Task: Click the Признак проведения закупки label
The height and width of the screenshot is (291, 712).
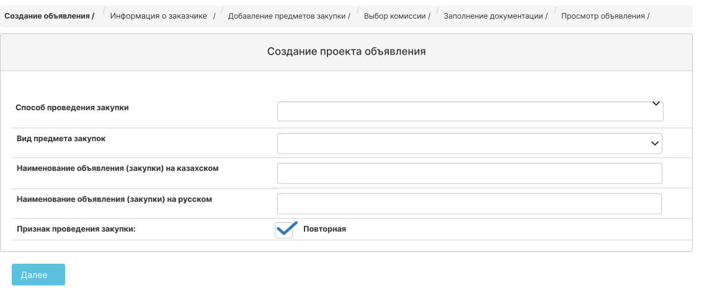Action: (x=76, y=229)
